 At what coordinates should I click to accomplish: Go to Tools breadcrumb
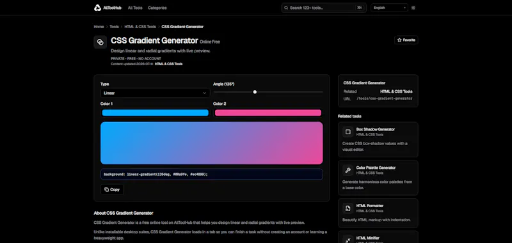[114, 27]
